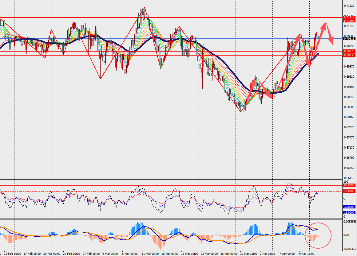Click the 30 Mar 16:00 time label
357x256 pixels.
[x=248, y=254]
